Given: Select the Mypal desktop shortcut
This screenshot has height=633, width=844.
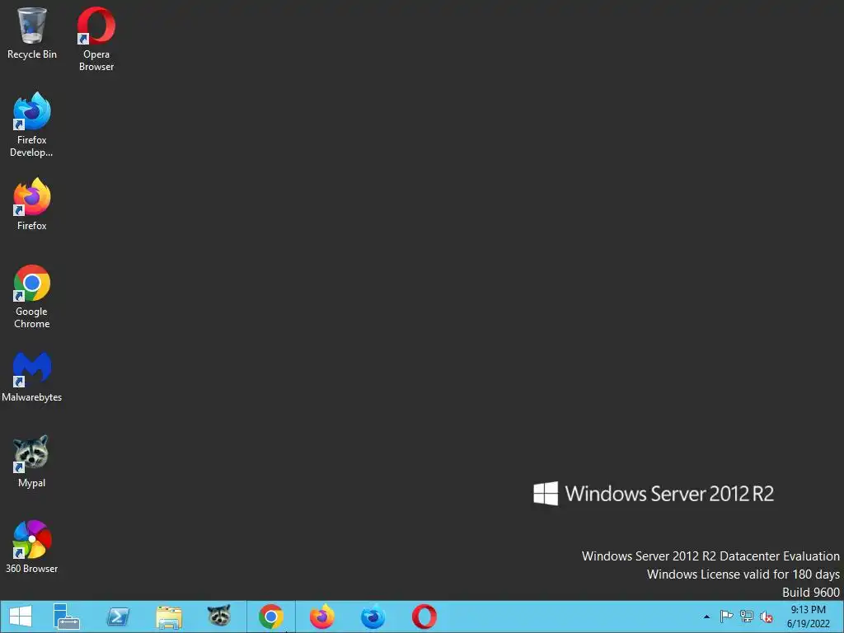Looking at the screenshot, I should (x=32, y=462).
